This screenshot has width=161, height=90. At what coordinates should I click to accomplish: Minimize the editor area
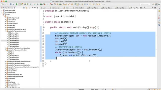click(x=153, y=8)
